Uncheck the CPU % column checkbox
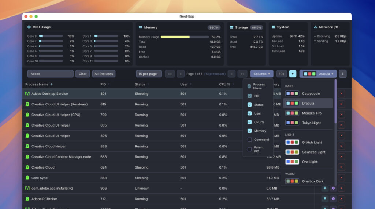Screen dimensions: 375x209 (249, 122)
